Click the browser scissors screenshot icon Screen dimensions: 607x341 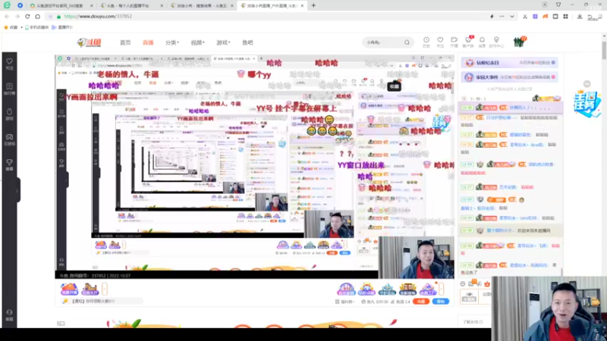pyautogui.click(x=525, y=17)
